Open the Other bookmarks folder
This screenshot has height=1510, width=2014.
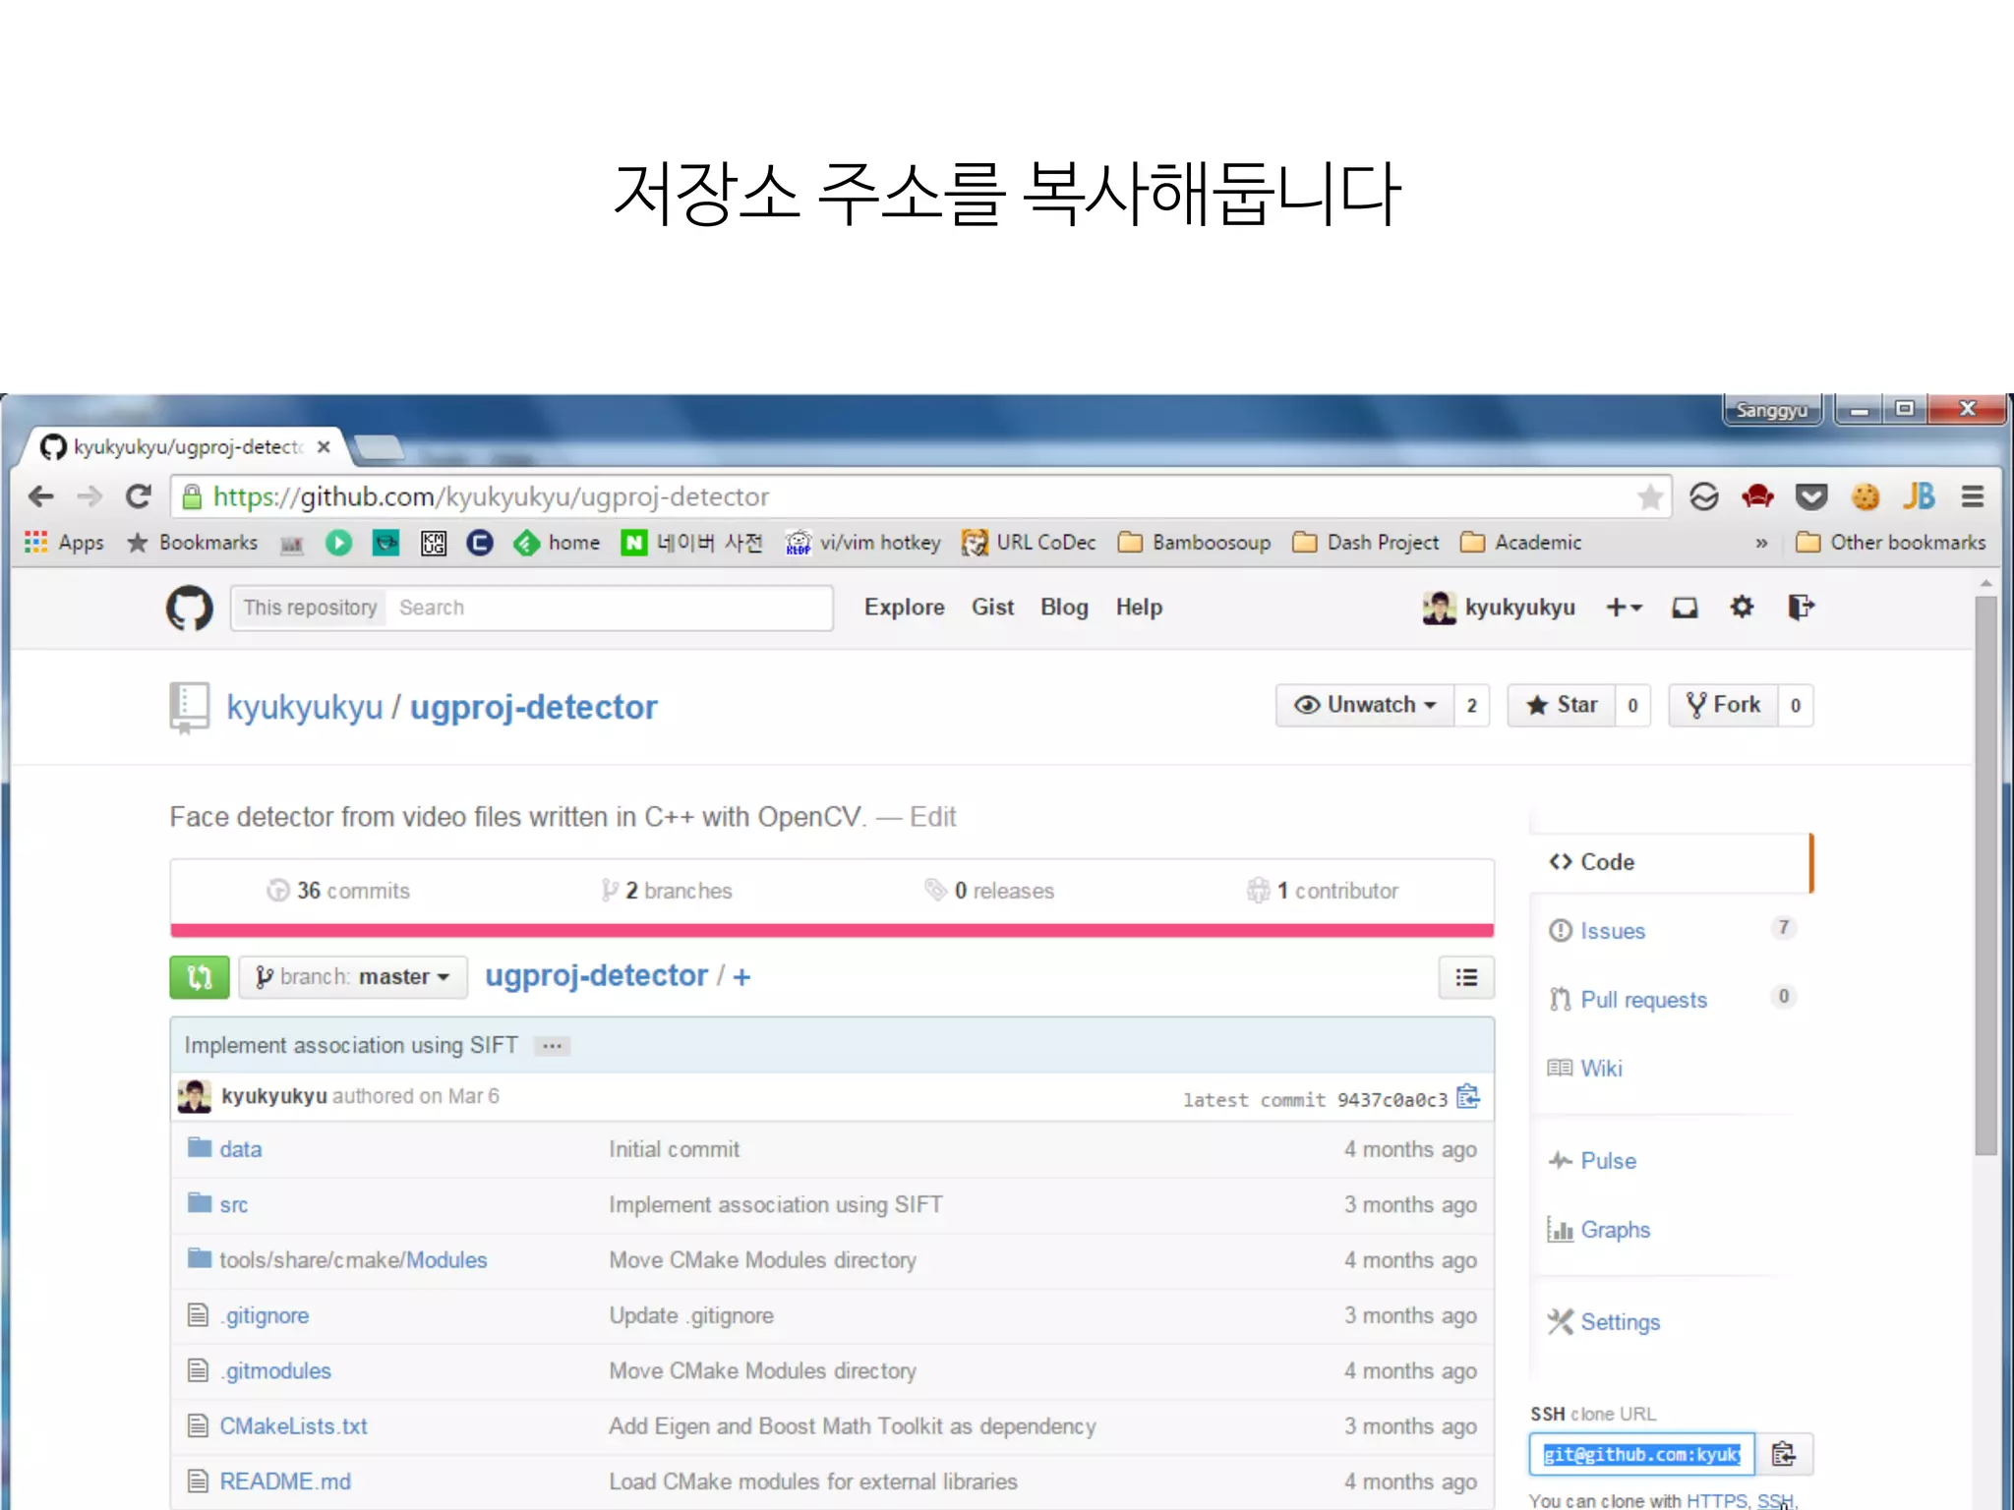tap(1890, 543)
